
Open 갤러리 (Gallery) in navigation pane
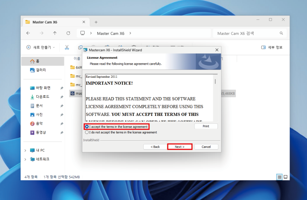click(x=43, y=70)
